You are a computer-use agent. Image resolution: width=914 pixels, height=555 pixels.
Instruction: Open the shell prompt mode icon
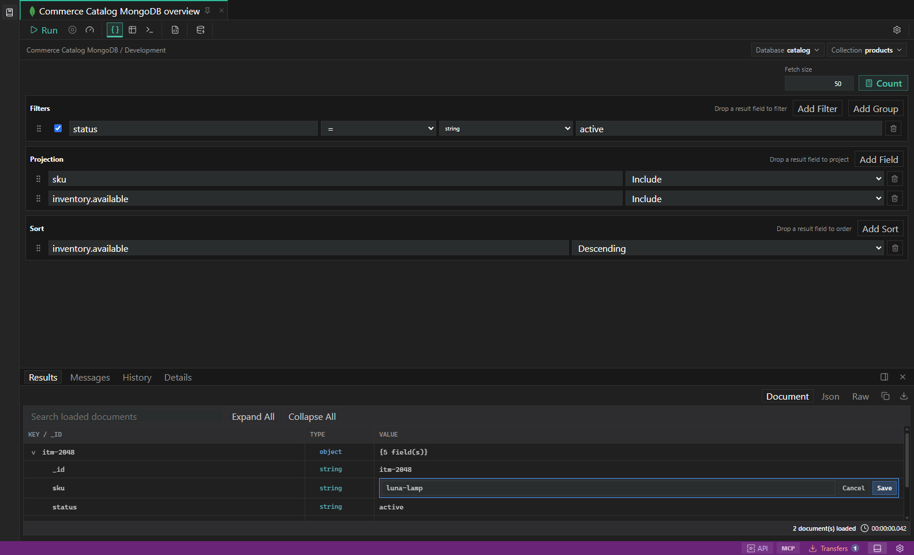point(149,30)
